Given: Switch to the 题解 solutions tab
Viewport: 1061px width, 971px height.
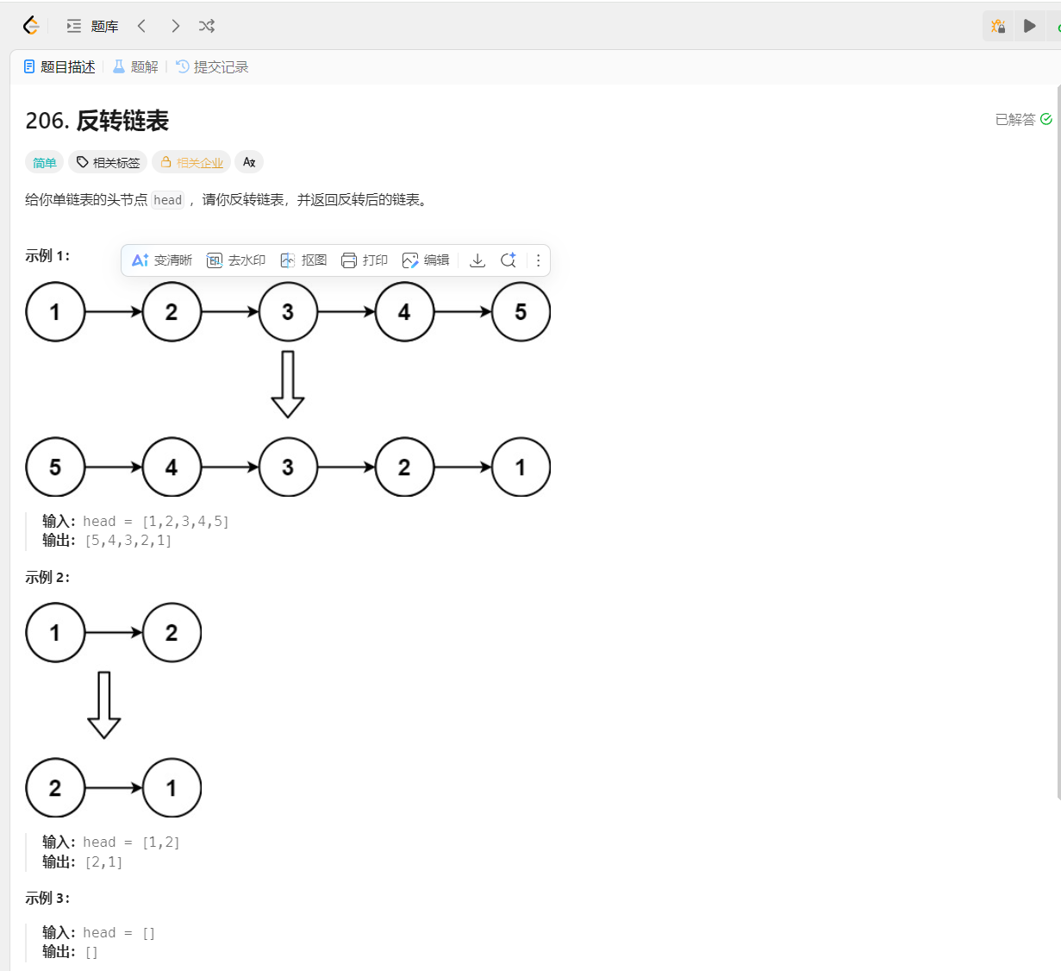Looking at the screenshot, I should point(136,67).
